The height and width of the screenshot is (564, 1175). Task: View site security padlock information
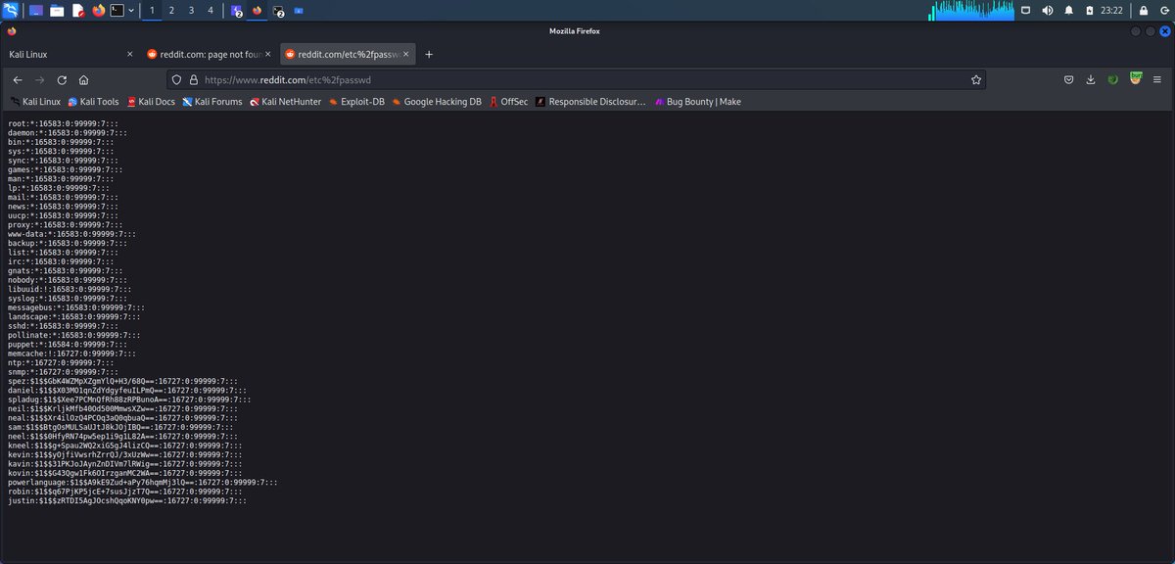pos(194,80)
